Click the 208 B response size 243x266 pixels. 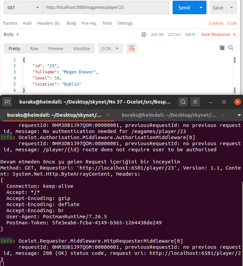point(190,35)
